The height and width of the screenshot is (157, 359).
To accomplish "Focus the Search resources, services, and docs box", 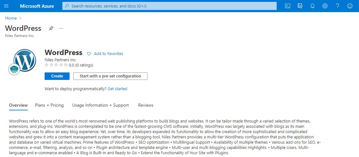I will tap(169, 6).
